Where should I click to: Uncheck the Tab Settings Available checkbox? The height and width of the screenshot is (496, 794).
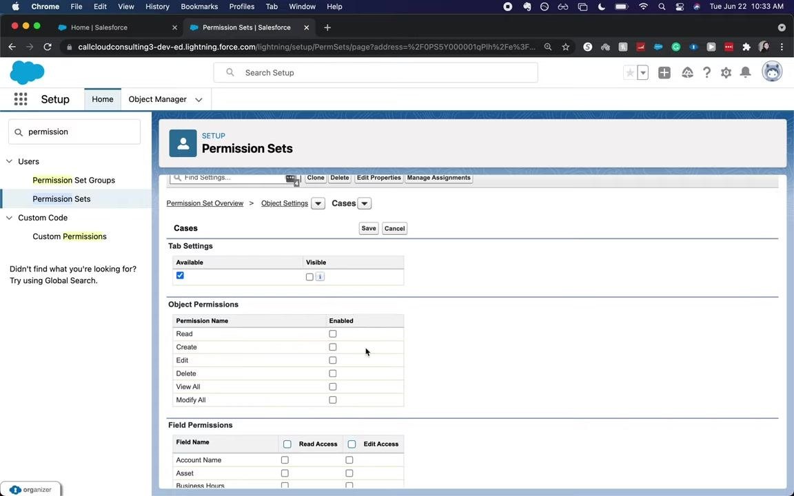coord(181,276)
